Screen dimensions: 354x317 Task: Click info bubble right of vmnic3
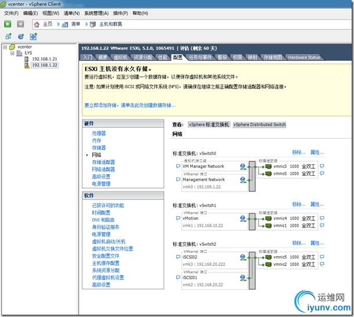(322, 166)
